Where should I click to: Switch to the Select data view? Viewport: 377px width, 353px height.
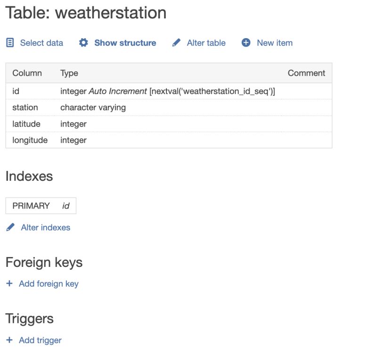41,43
